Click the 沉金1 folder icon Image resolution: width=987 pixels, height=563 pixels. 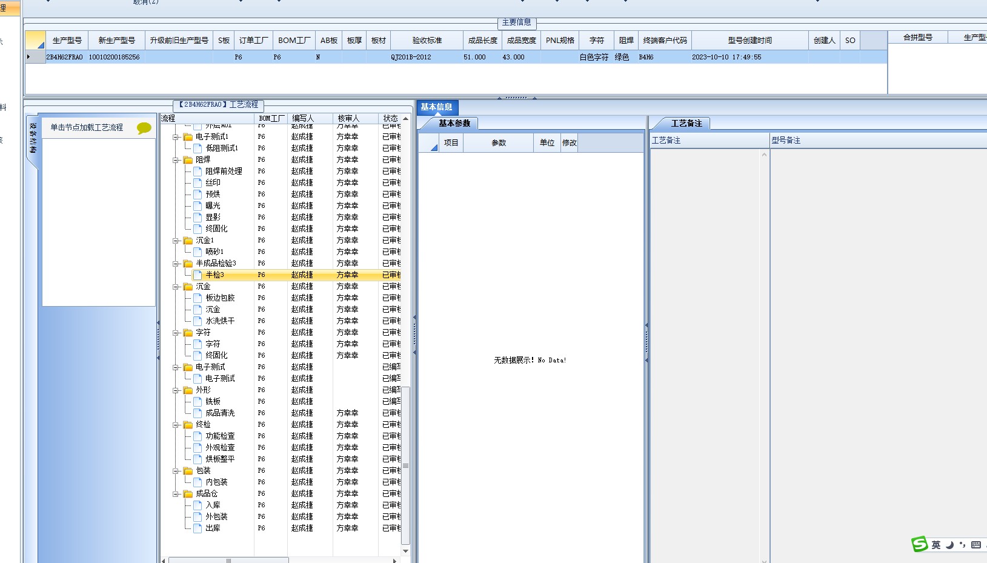click(188, 241)
